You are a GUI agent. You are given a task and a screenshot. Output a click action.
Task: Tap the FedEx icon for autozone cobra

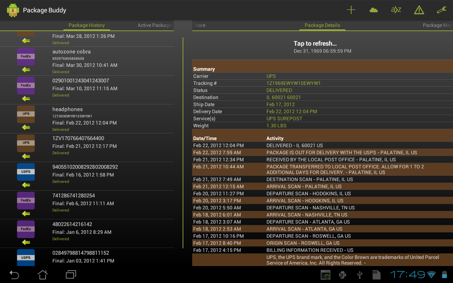[x=26, y=57]
